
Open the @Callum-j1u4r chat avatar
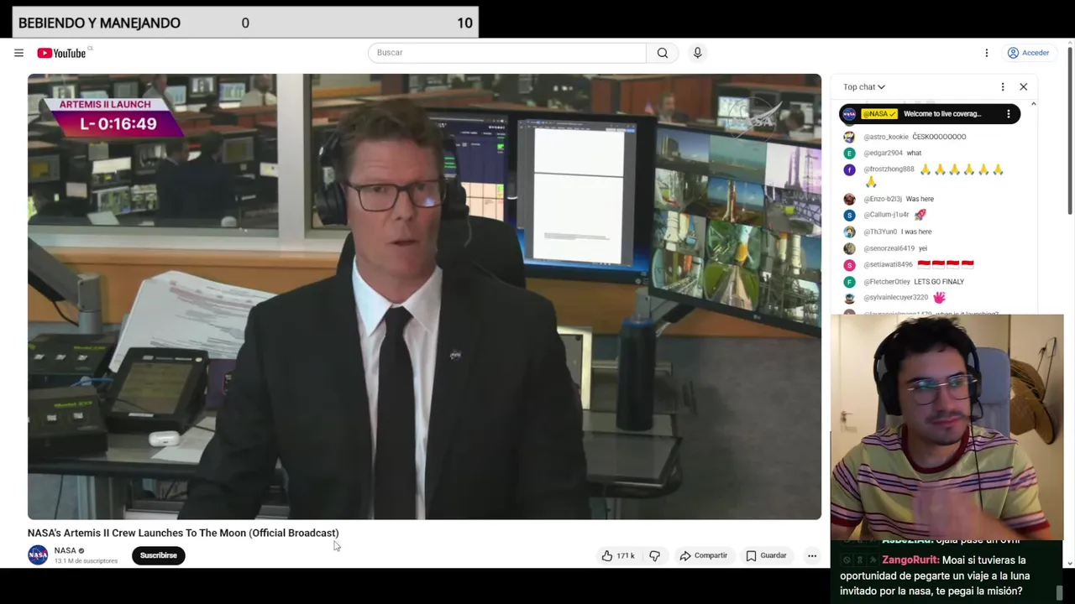(849, 216)
